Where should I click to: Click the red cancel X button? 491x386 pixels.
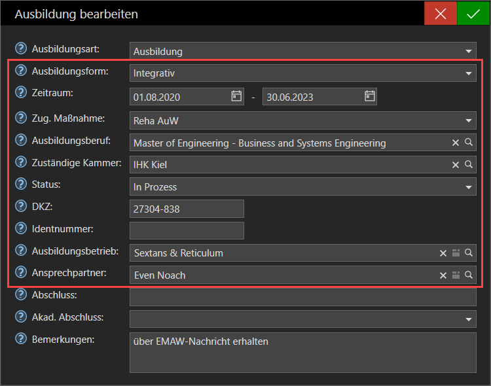(441, 14)
